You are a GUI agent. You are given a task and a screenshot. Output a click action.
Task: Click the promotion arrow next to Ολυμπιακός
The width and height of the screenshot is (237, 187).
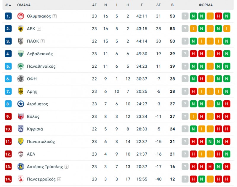55,16
